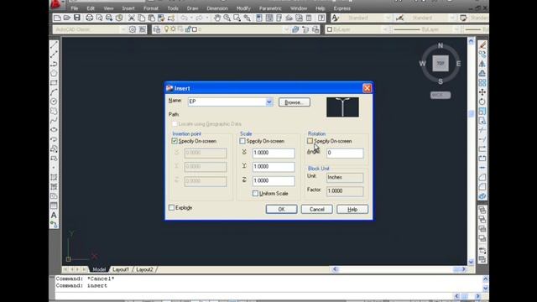Select the Ellipse tool

point(54,130)
